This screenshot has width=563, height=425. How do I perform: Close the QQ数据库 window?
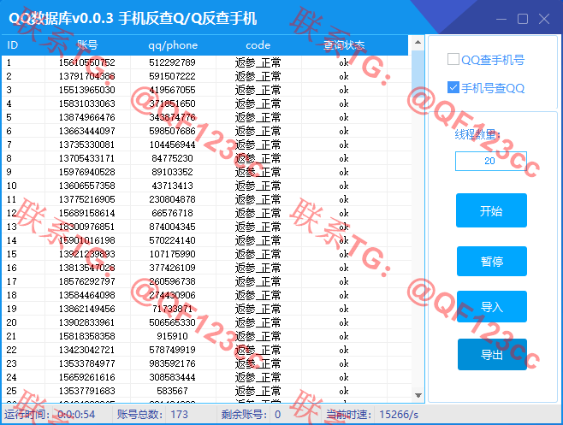tap(544, 19)
